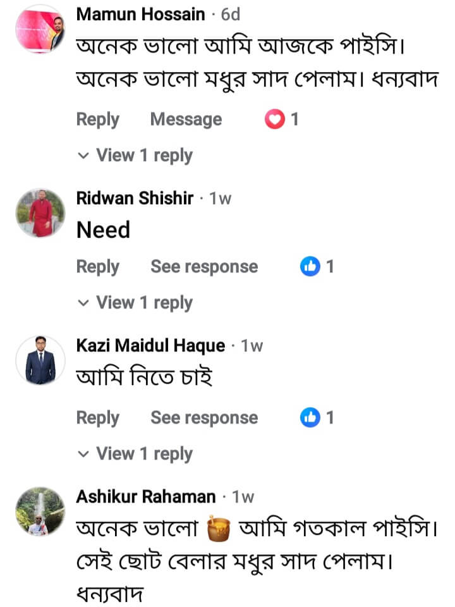Click See response under Kazi Maidul Haque's comment
Viewport: 455px width, 607px height.
coord(204,417)
